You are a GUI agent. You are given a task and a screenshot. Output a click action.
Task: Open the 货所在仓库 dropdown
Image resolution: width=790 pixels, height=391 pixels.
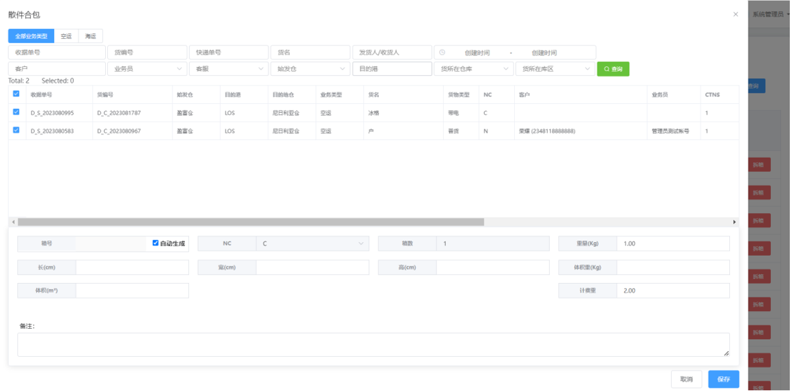[474, 68]
